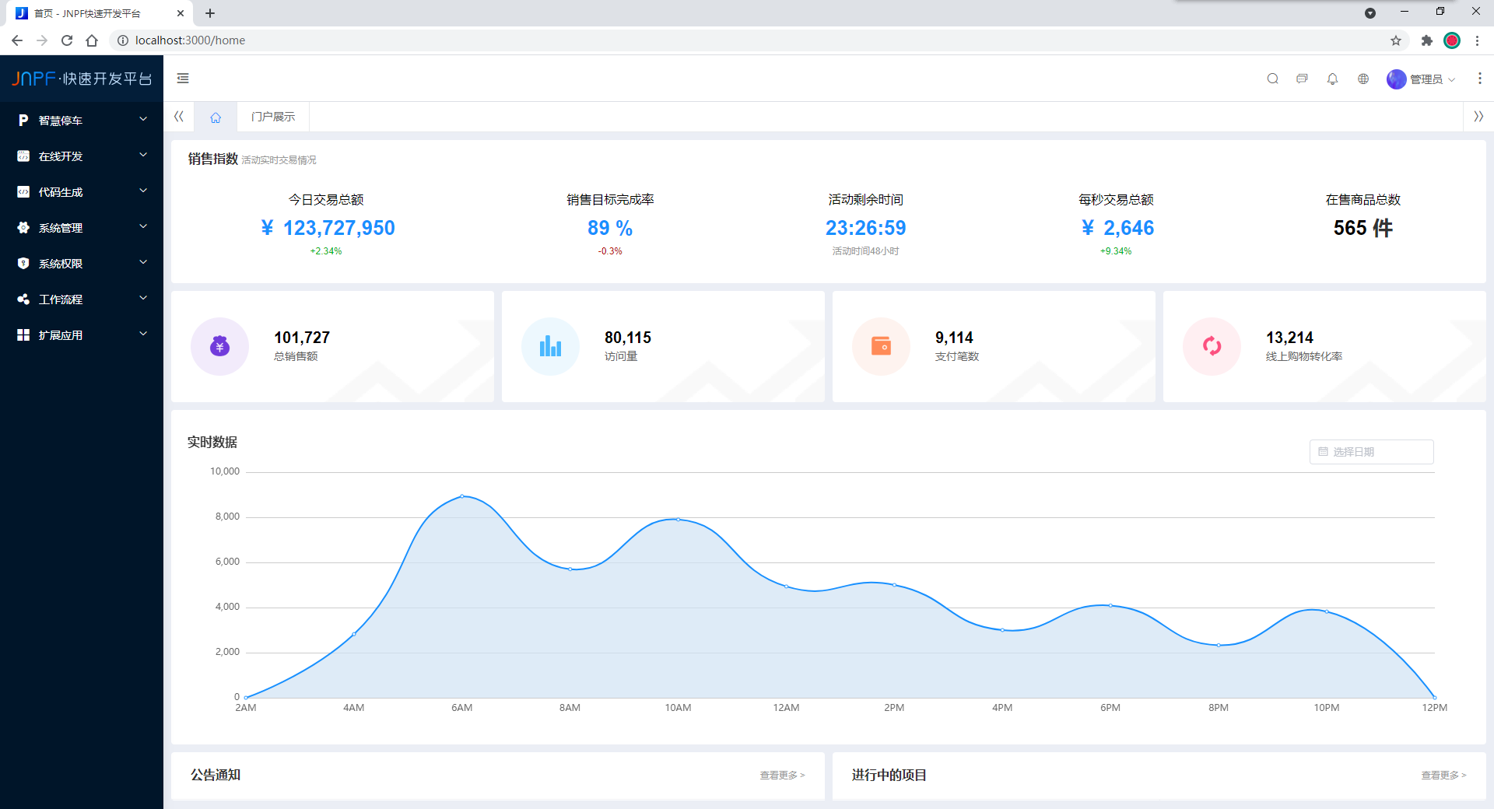Click 查看更多 in the 进行中的项目 panel
The image size is (1494, 809).
click(x=1443, y=775)
